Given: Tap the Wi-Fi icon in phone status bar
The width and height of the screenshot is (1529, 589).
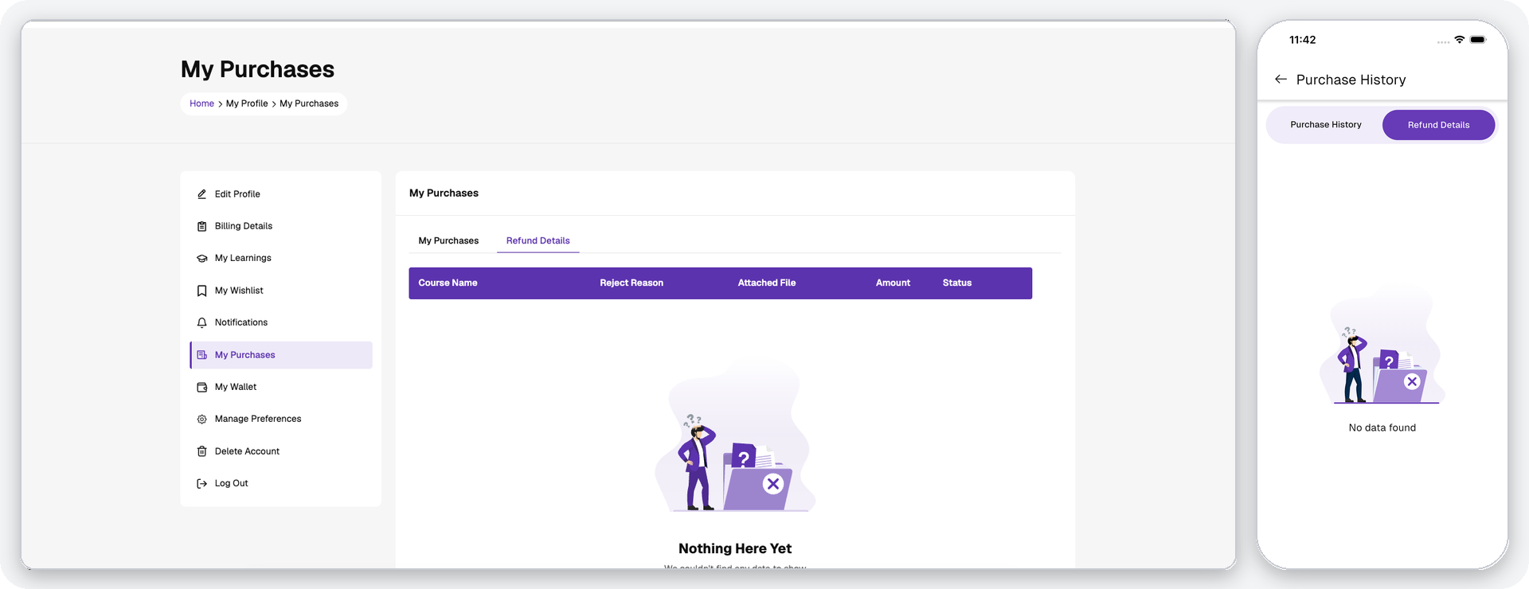Looking at the screenshot, I should pos(1459,39).
